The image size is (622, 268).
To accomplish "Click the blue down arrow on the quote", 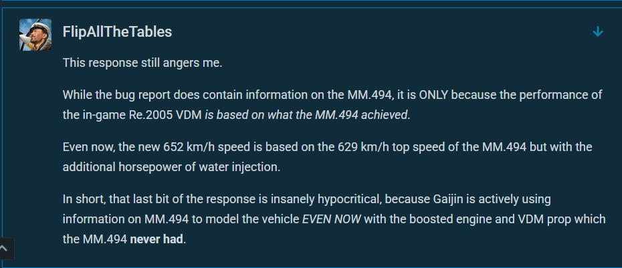I will (598, 32).
